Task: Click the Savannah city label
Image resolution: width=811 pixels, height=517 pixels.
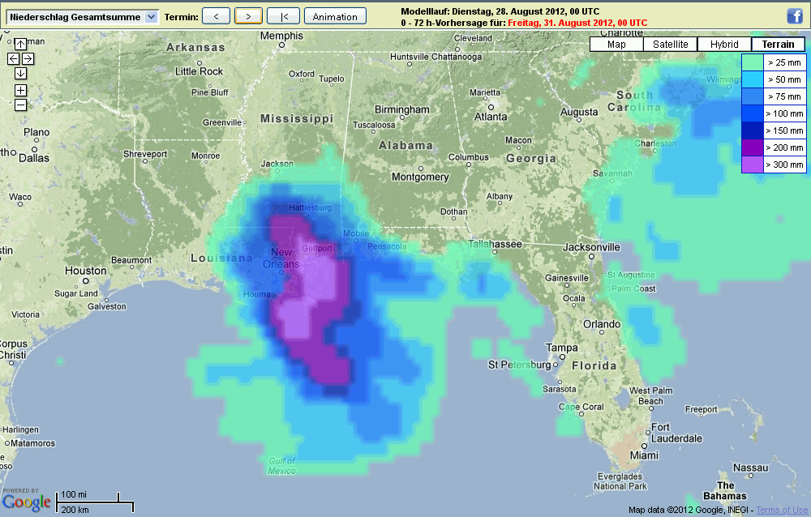Action: (x=612, y=173)
